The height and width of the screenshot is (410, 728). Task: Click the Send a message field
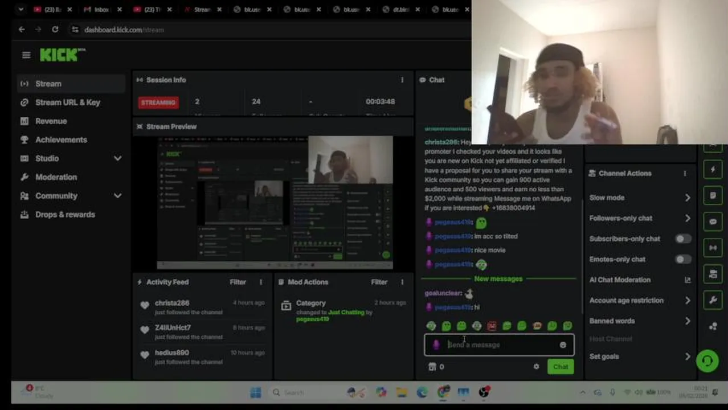click(499, 345)
